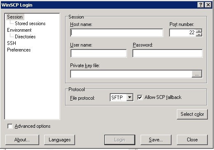Increase port number with up arrow
Image resolution: width=214 pixels, height=150 pixels.
click(x=199, y=31)
